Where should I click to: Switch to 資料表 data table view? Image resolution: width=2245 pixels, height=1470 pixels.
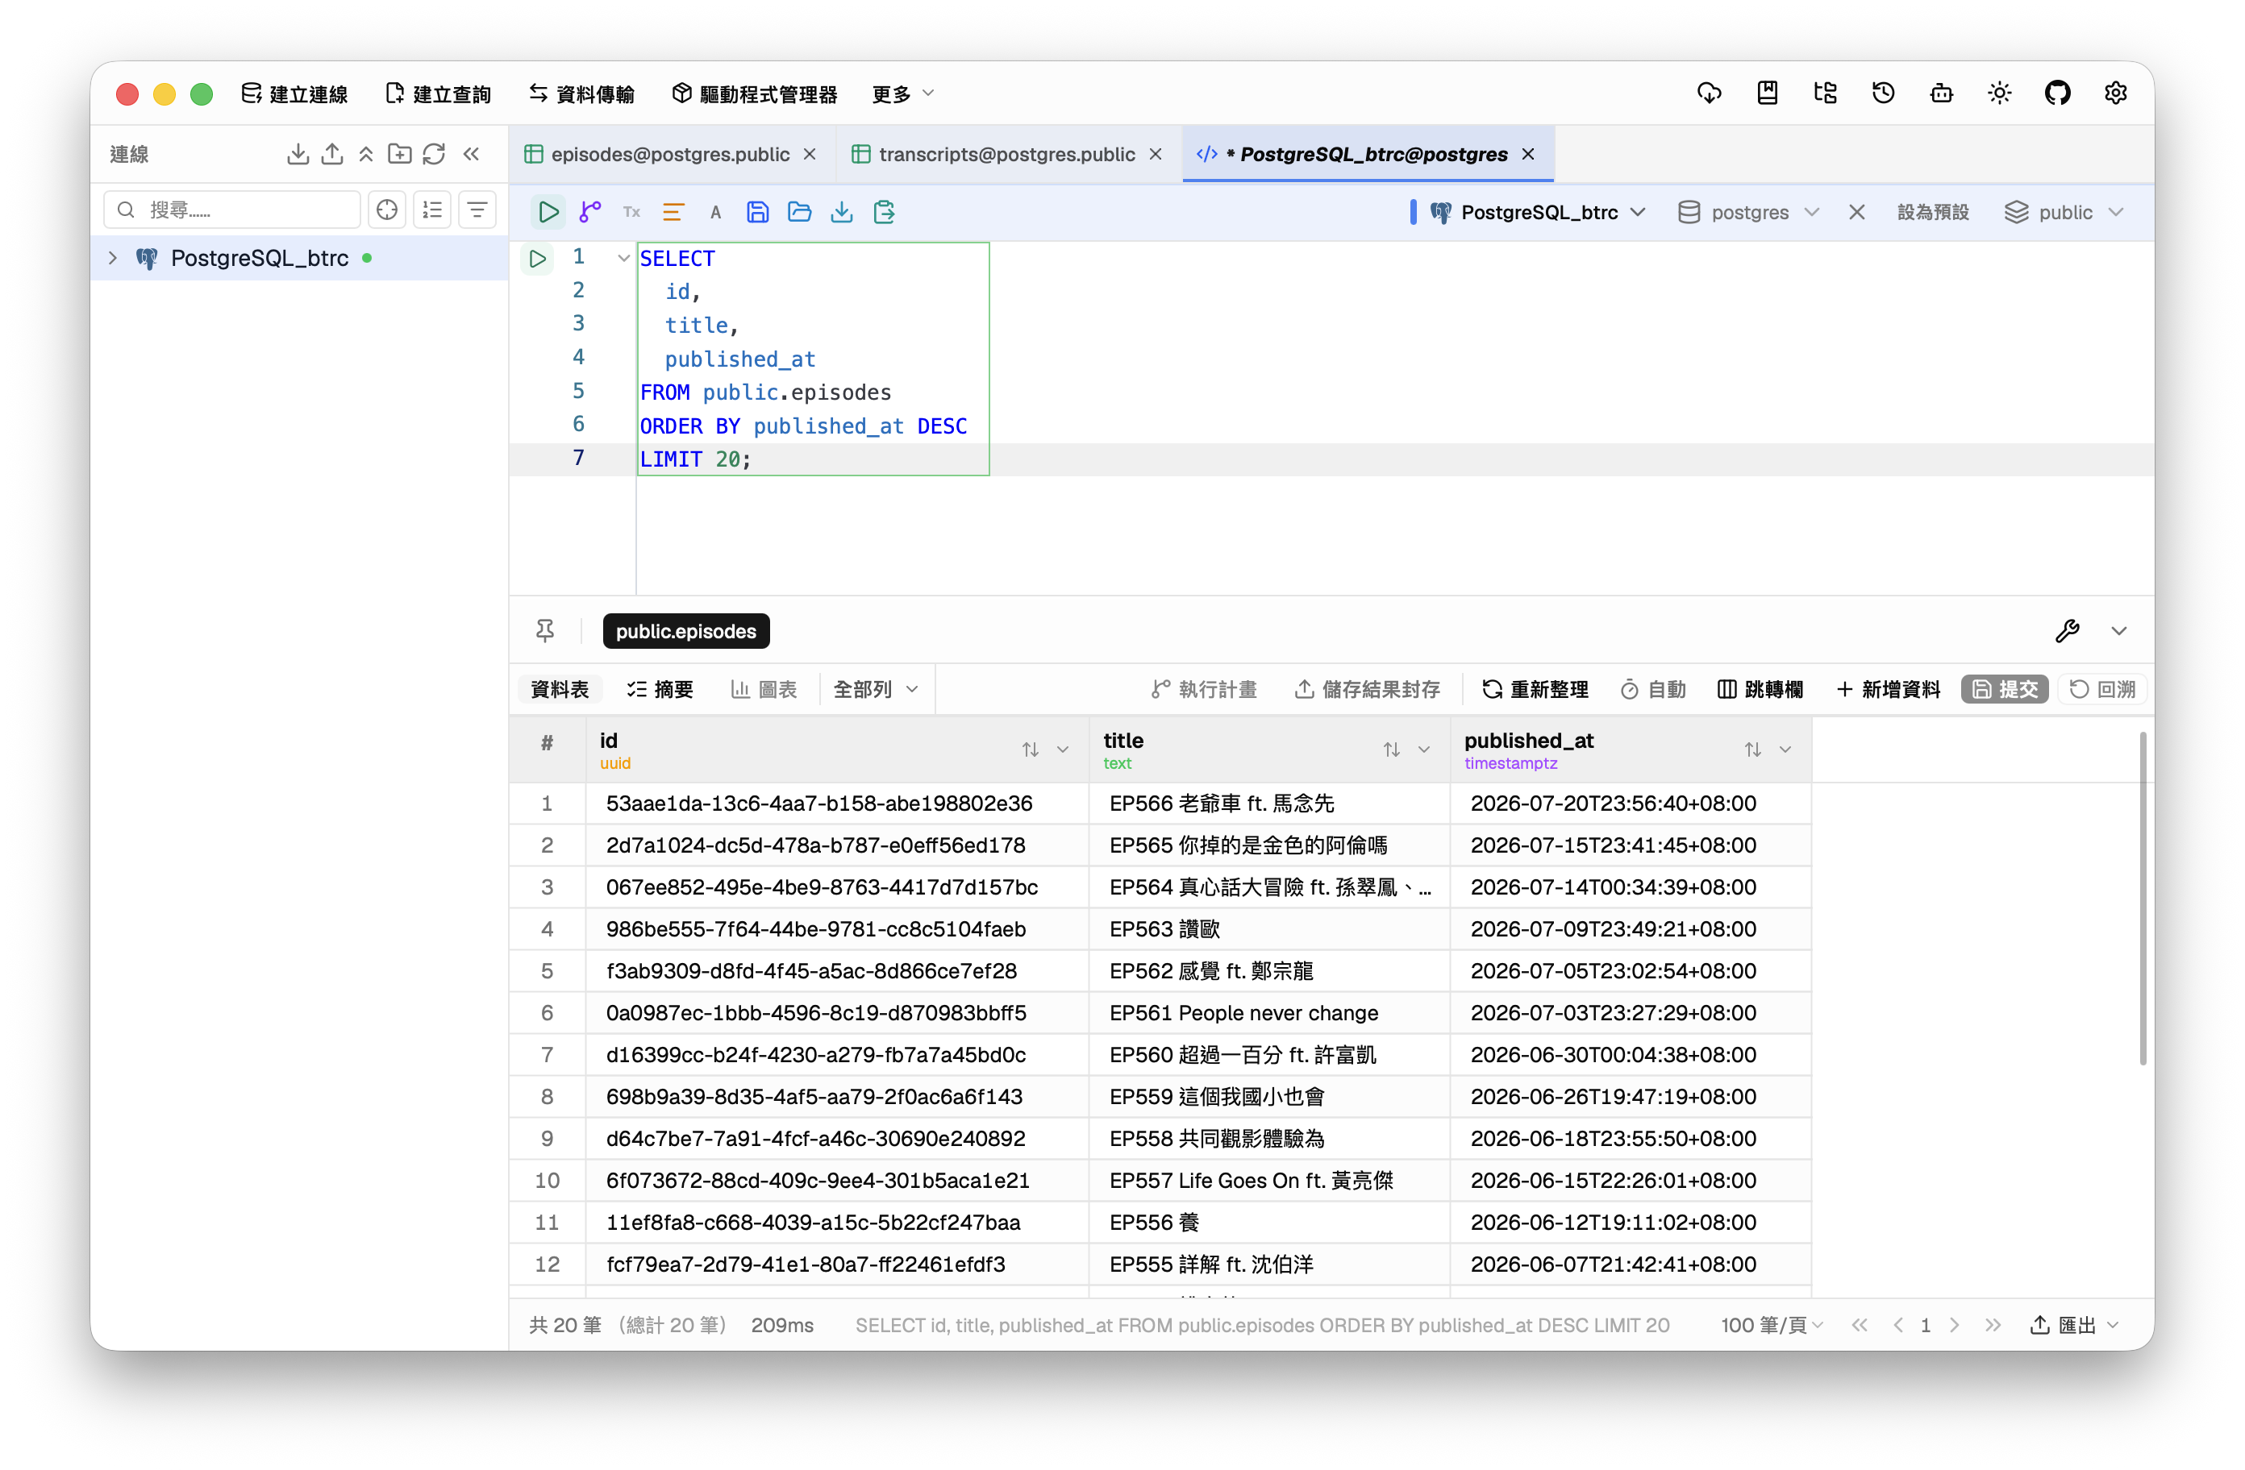(560, 689)
